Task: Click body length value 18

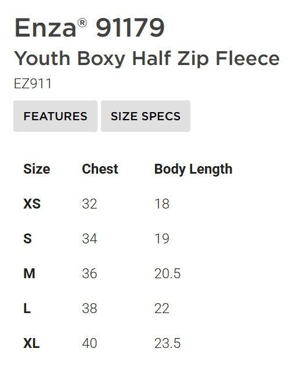Action: [x=162, y=204]
